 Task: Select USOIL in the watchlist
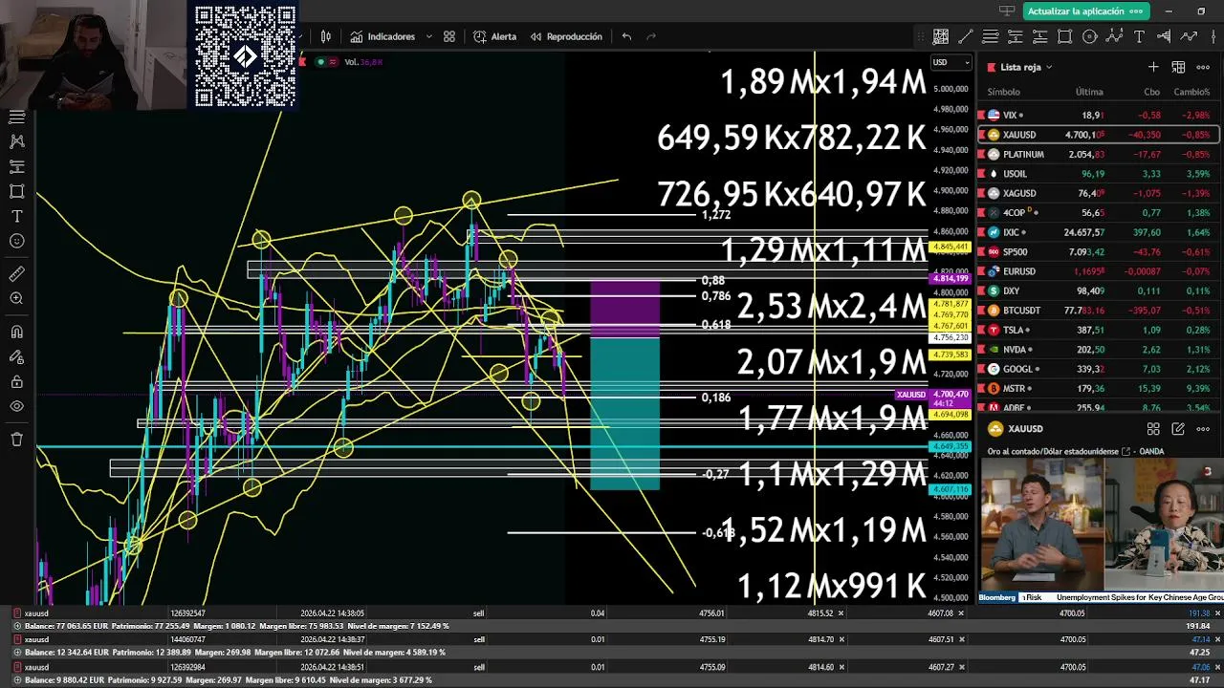pos(1098,174)
